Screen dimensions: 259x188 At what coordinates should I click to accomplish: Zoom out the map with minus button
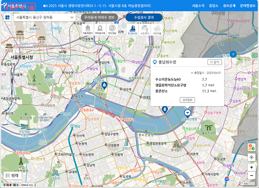tap(252, 175)
